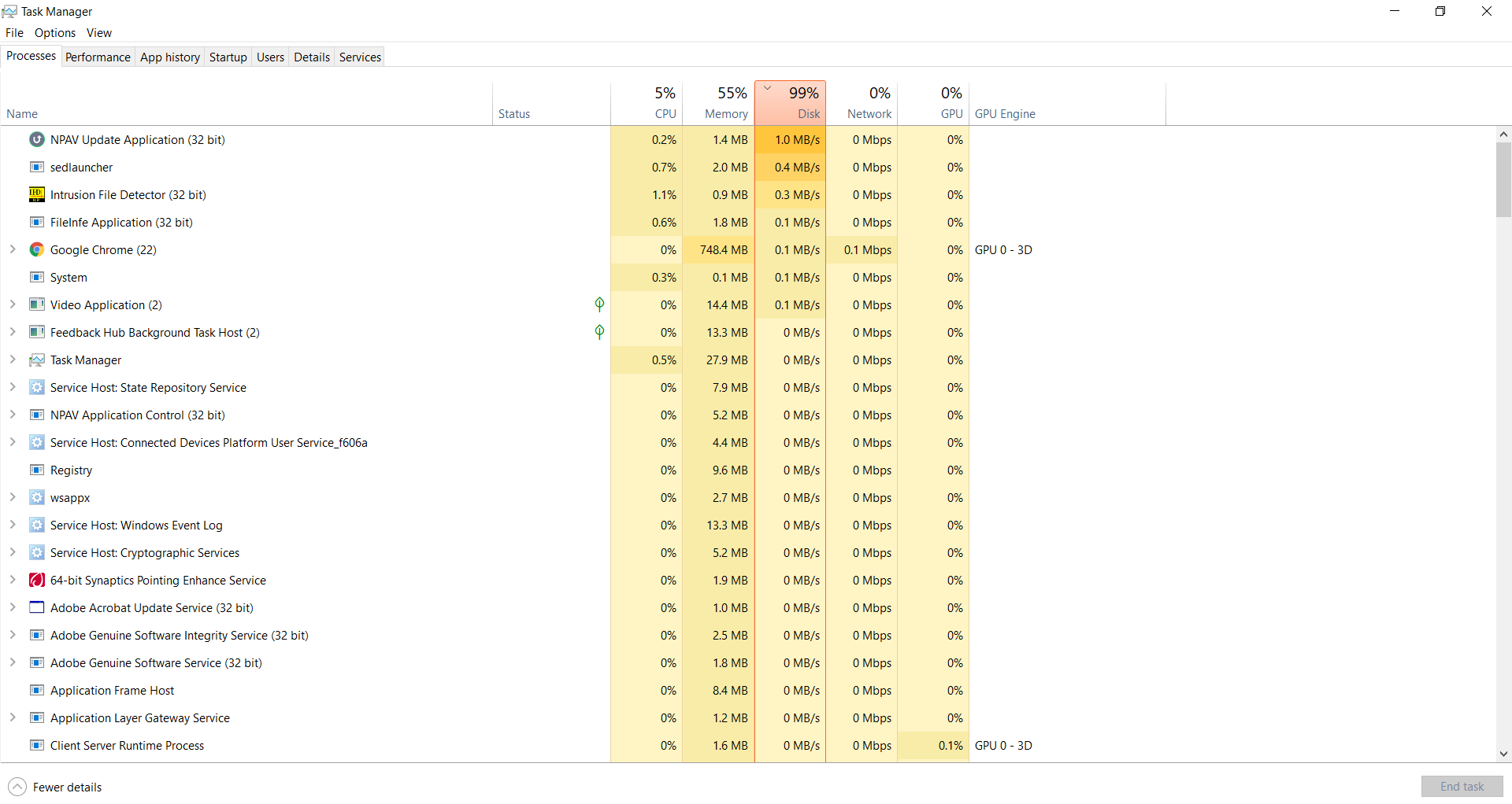Click the Video Application icon

coord(36,304)
